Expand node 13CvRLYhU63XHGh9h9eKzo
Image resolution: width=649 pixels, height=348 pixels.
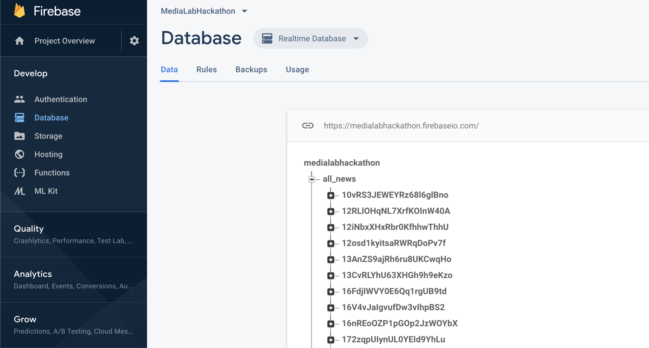pos(331,276)
